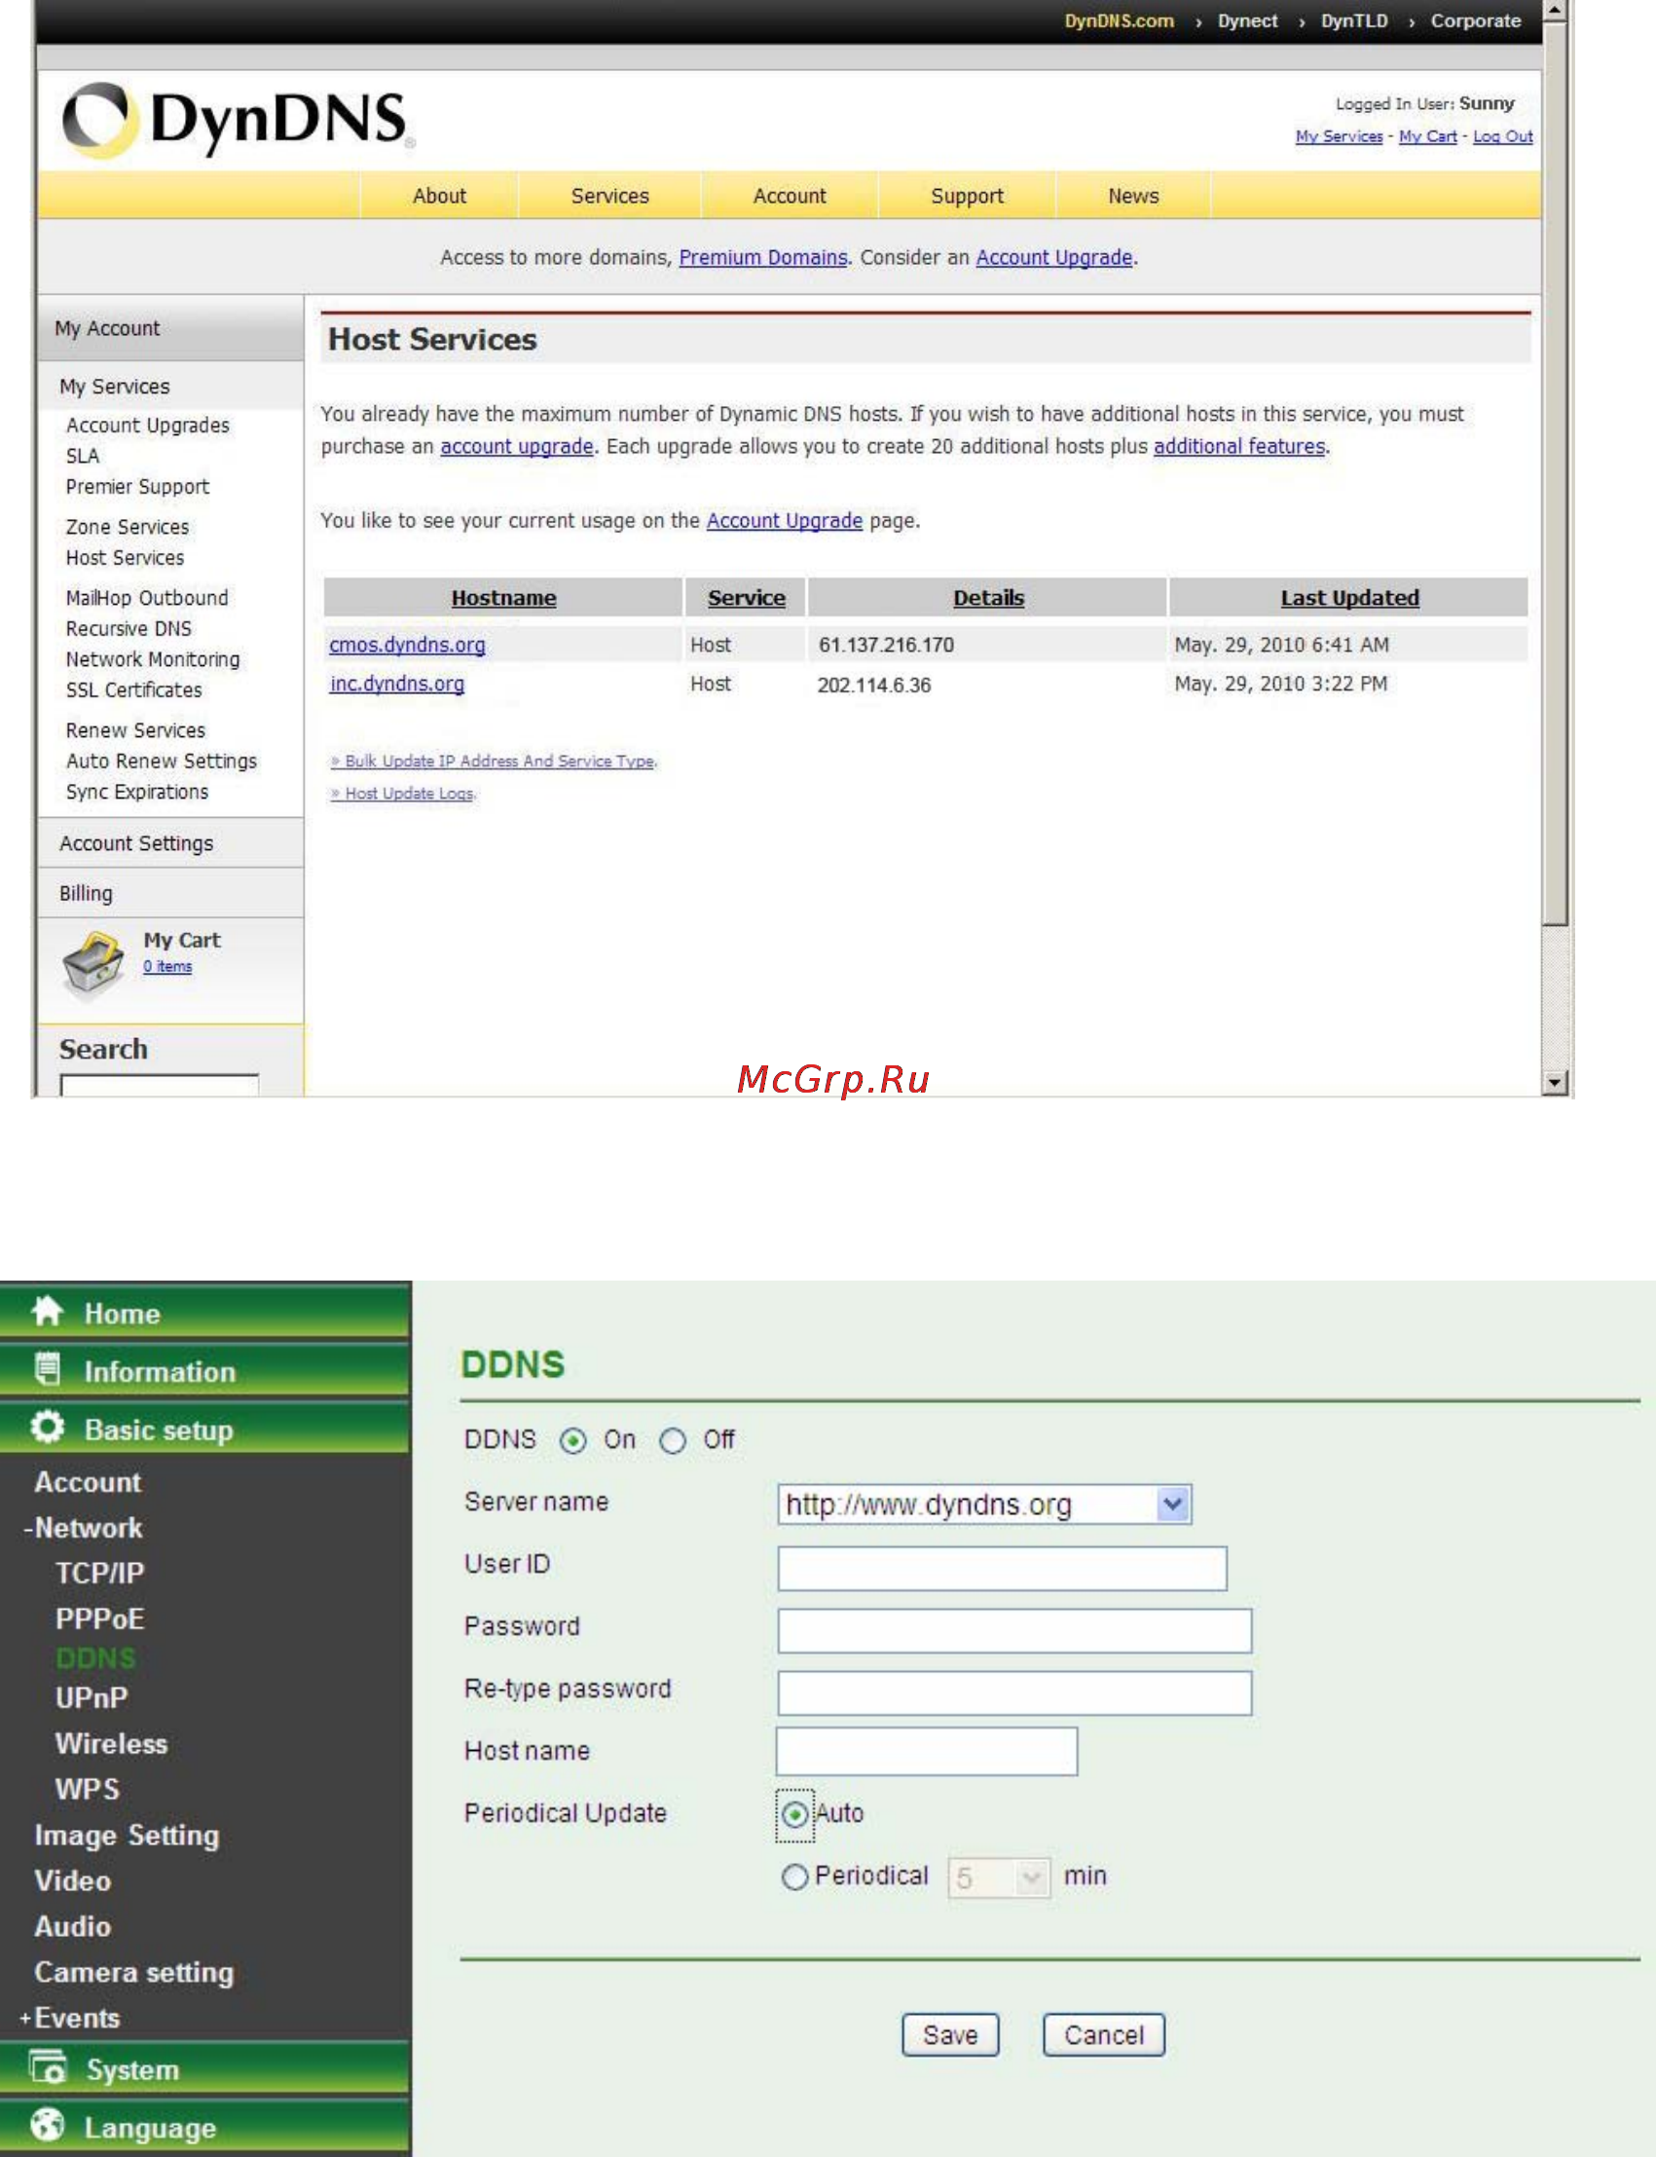
Task: Open the News menu
Action: (1133, 195)
